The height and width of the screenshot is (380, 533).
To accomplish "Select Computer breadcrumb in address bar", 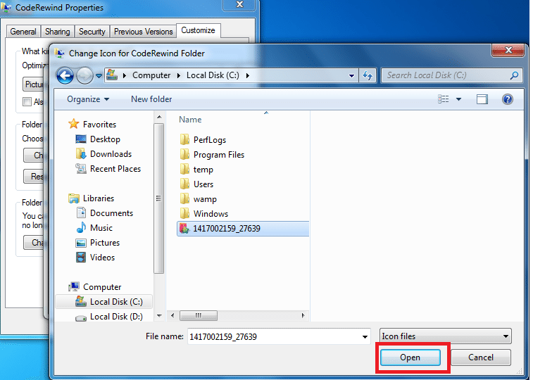I will coord(151,75).
